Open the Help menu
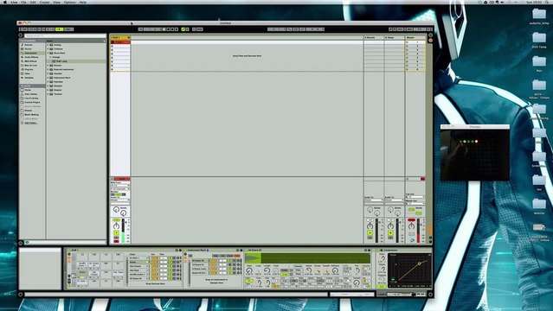 point(83,2)
